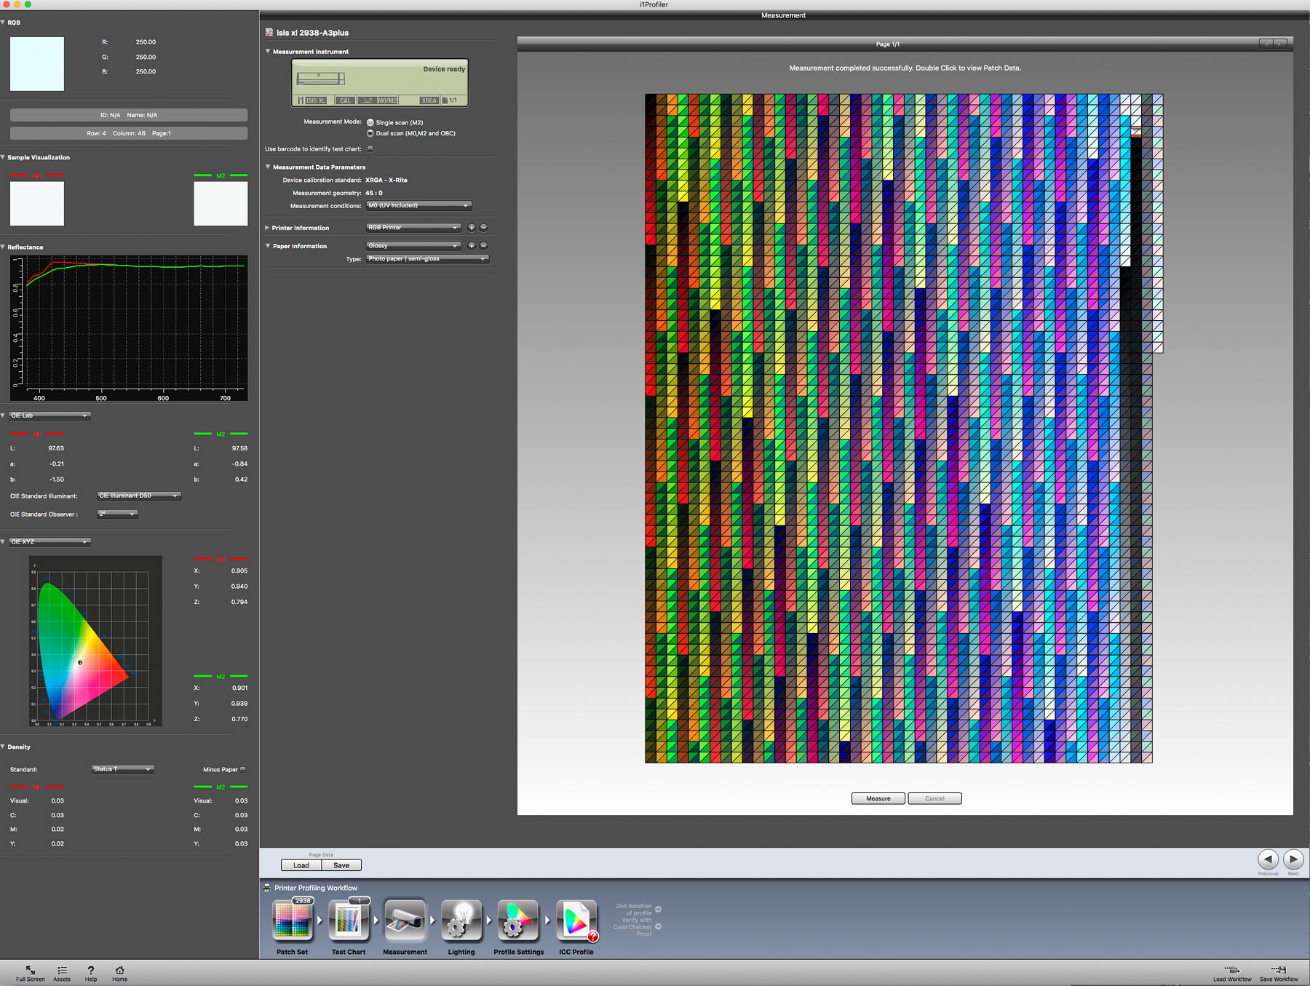
Task: Open Measurement conditions dropdown
Action: click(418, 206)
